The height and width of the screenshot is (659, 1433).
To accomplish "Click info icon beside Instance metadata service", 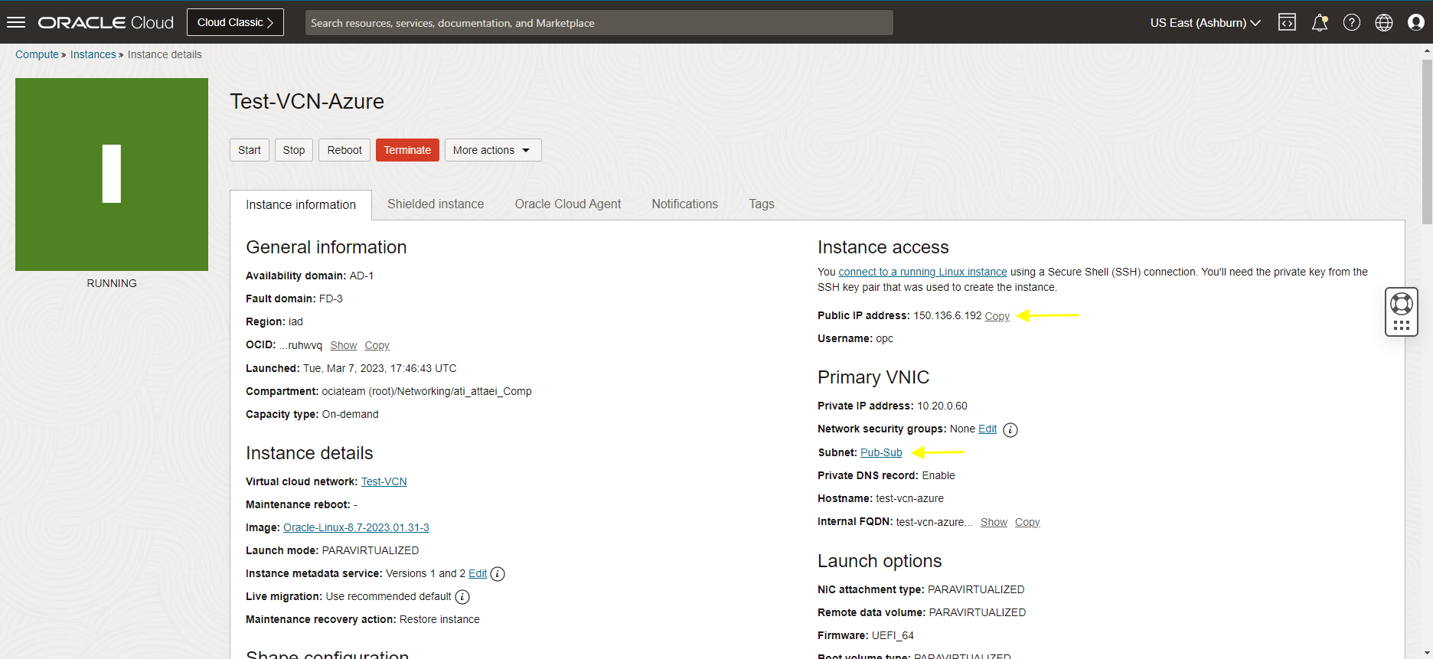I will (x=498, y=574).
